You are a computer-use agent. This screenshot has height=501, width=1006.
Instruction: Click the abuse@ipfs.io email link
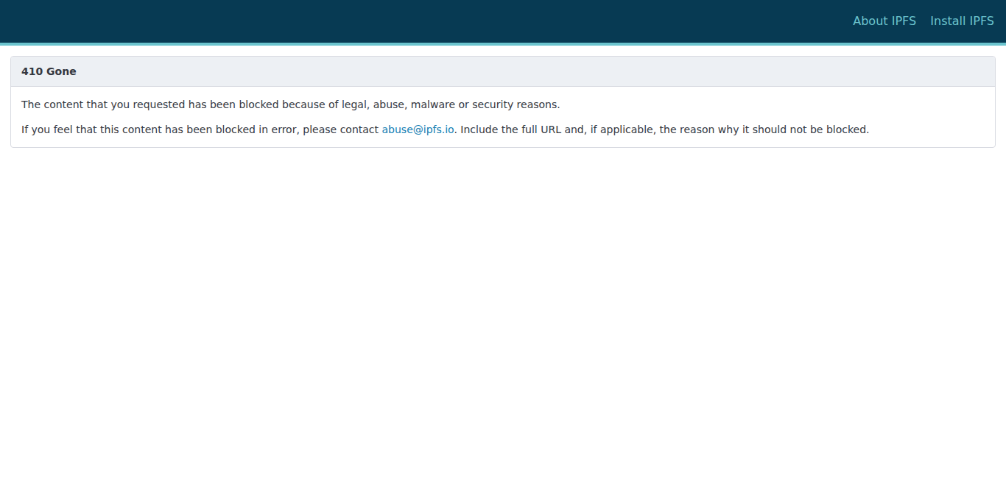click(x=418, y=129)
